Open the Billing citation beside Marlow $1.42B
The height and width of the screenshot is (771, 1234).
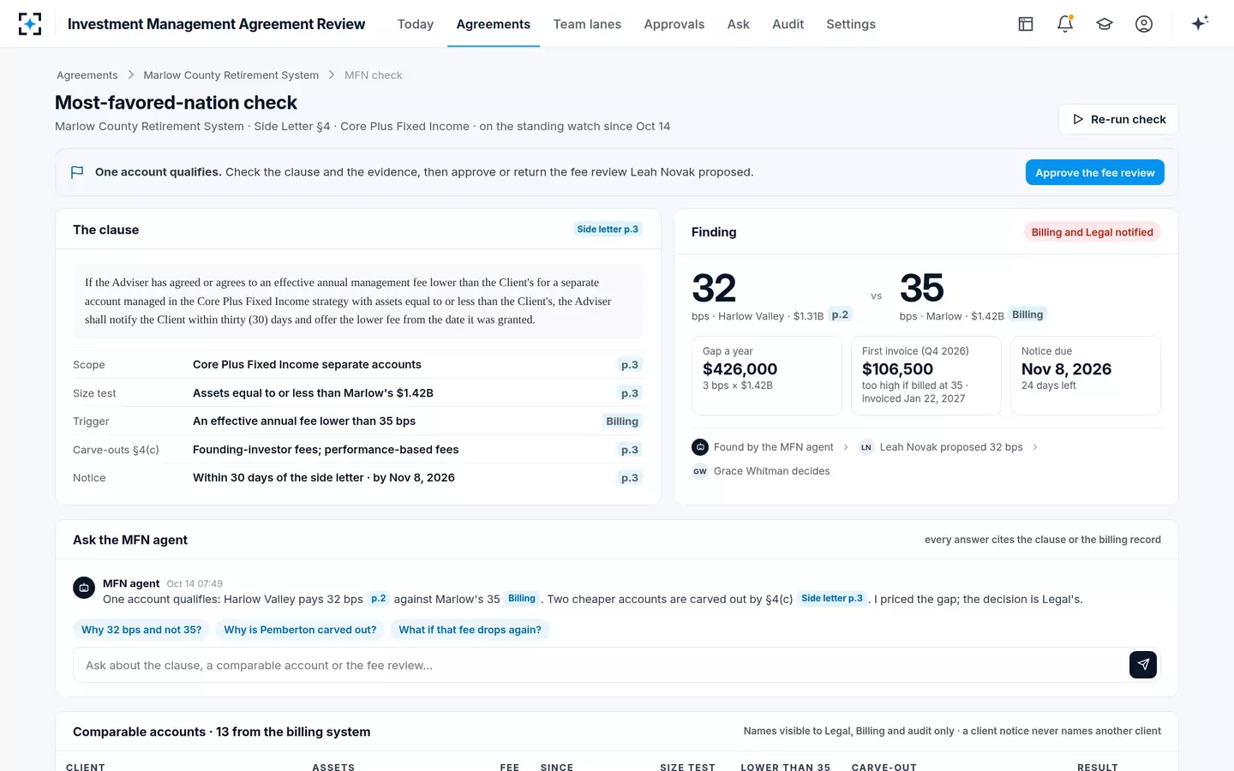1027,315
